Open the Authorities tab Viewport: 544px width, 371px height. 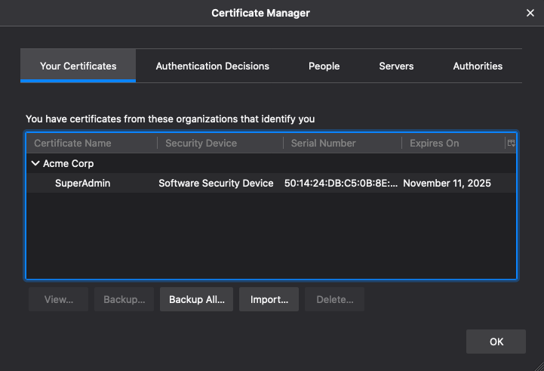478,66
